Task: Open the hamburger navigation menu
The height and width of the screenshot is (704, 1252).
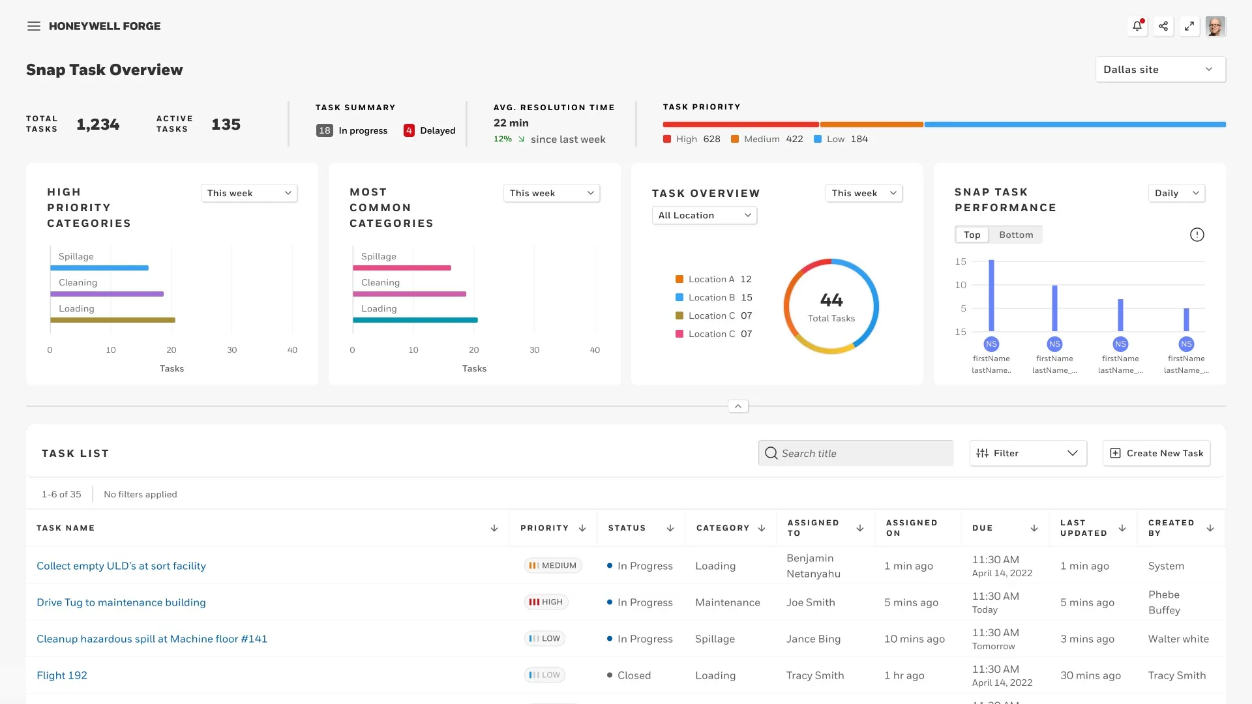Action: point(33,26)
